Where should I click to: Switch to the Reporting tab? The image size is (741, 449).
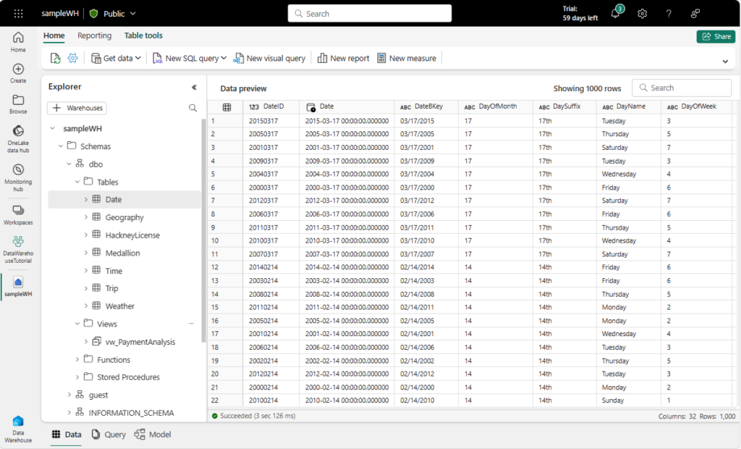(95, 35)
